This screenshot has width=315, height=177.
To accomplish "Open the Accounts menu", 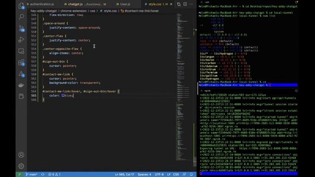I will [x=21, y=155].
